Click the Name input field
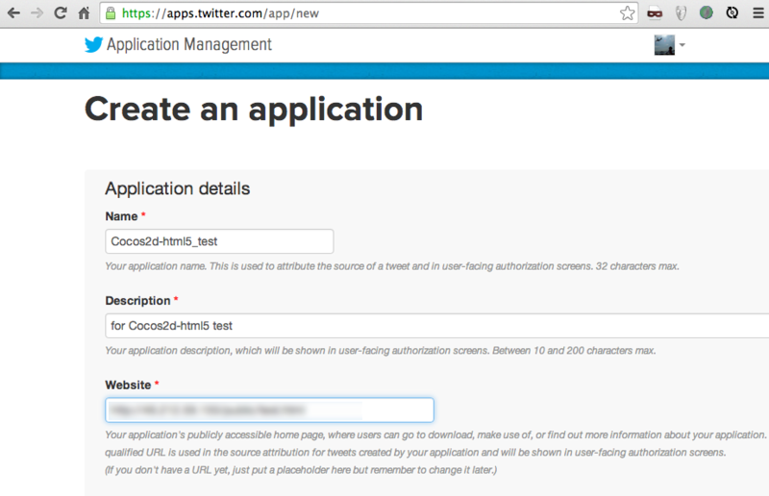This screenshot has width=769, height=496. pos(219,241)
